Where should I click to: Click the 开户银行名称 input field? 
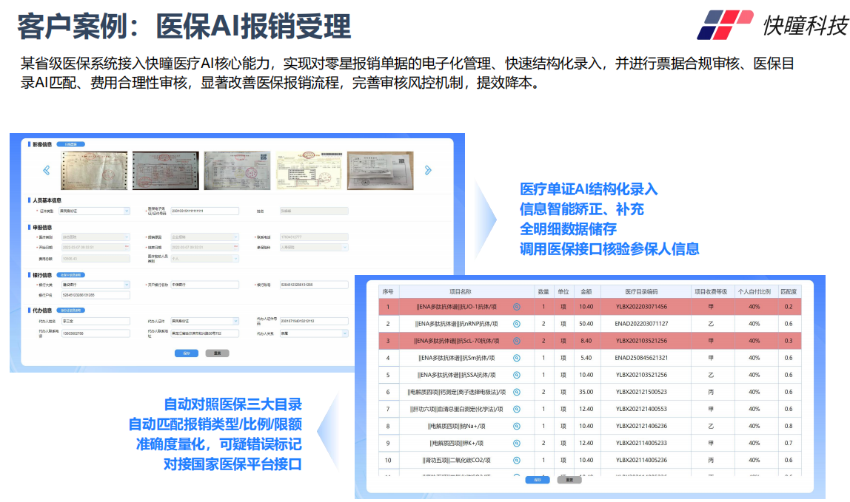pyautogui.click(x=205, y=285)
